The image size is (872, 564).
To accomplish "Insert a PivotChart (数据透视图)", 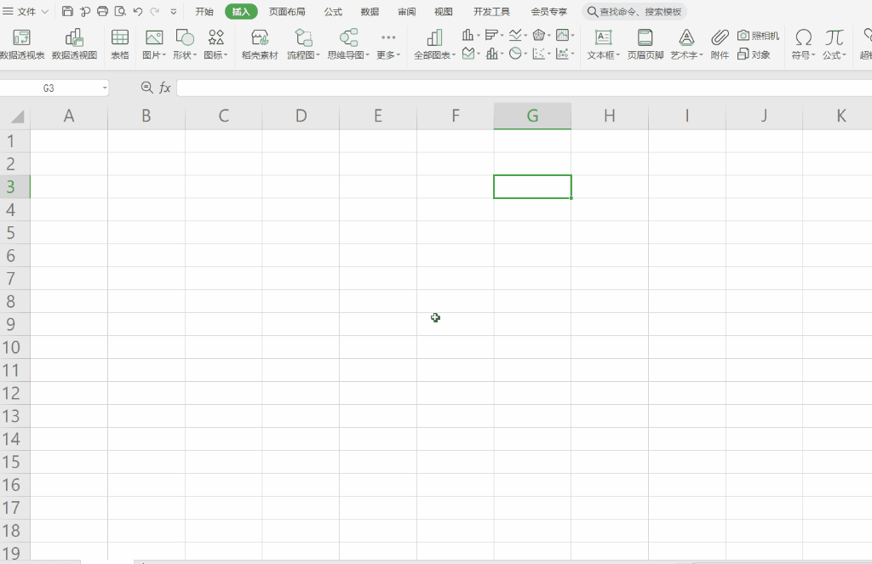I will click(74, 44).
